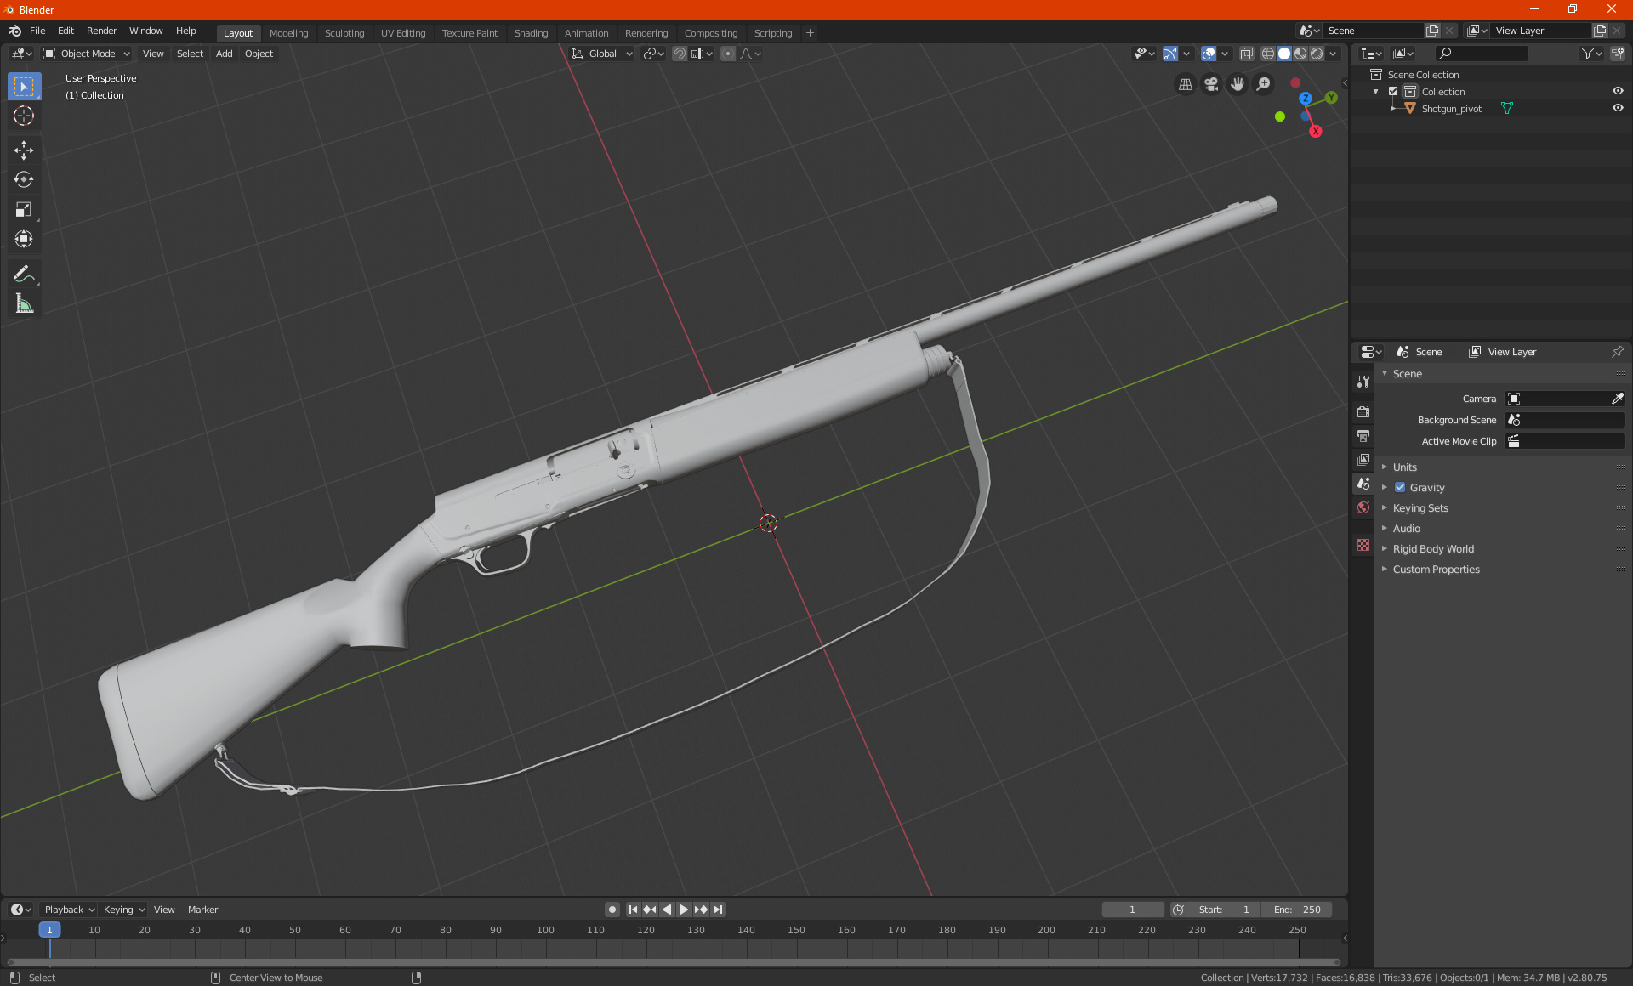Activate the Annotate tool
The image size is (1633, 986).
(x=24, y=274)
